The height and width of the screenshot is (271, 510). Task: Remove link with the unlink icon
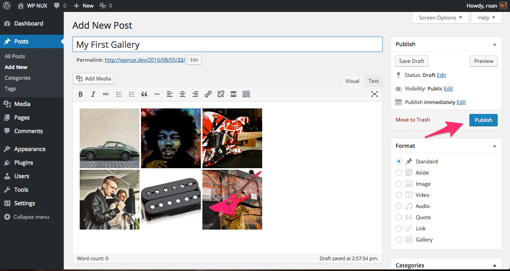pyautogui.click(x=221, y=94)
